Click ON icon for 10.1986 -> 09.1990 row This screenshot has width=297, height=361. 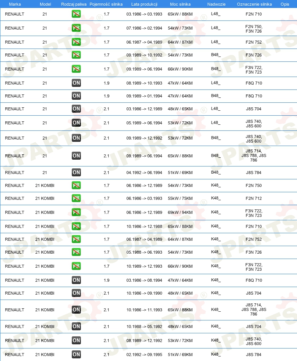76,294
